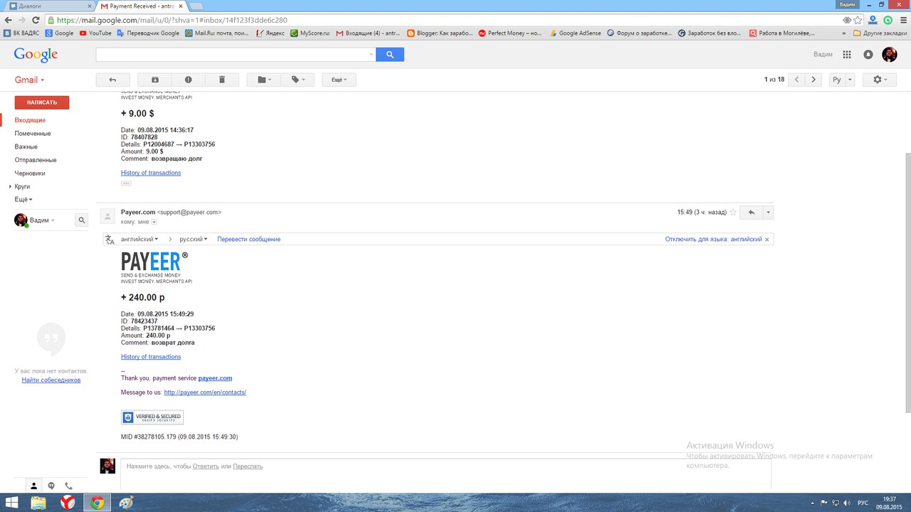Open Google notifications bell

pyautogui.click(x=868, y=54)
